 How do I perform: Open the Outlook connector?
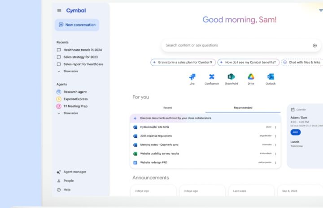271,79
